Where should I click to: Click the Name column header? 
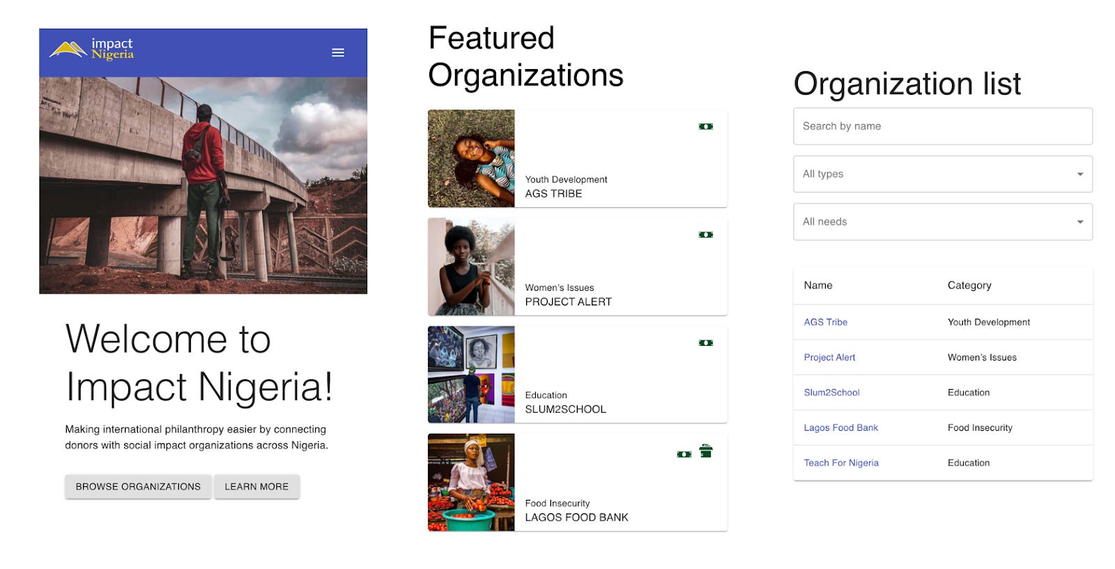[818, 285]
